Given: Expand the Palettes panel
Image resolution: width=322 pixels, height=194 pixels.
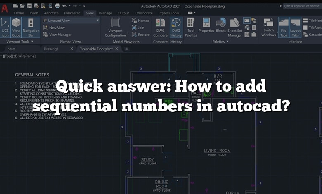Looking at the screenshot, I should [x=220, y=41].
